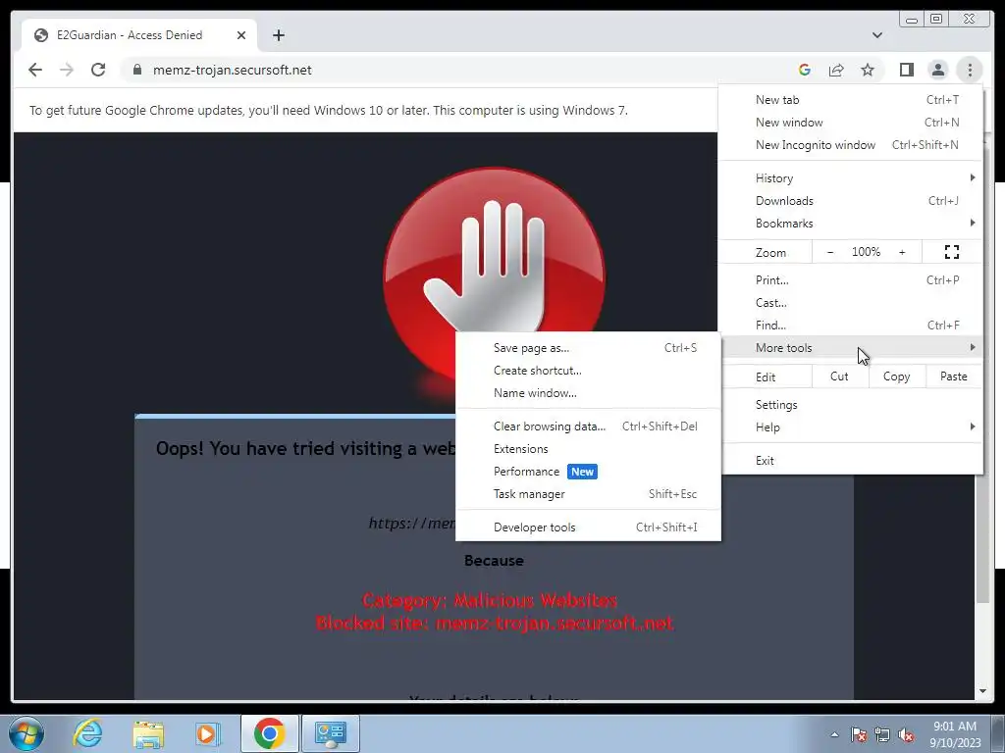The width and height of the screenshot is (1005, 753).
Task: Open Extensions from More tools
Action: tap(589, 449)
